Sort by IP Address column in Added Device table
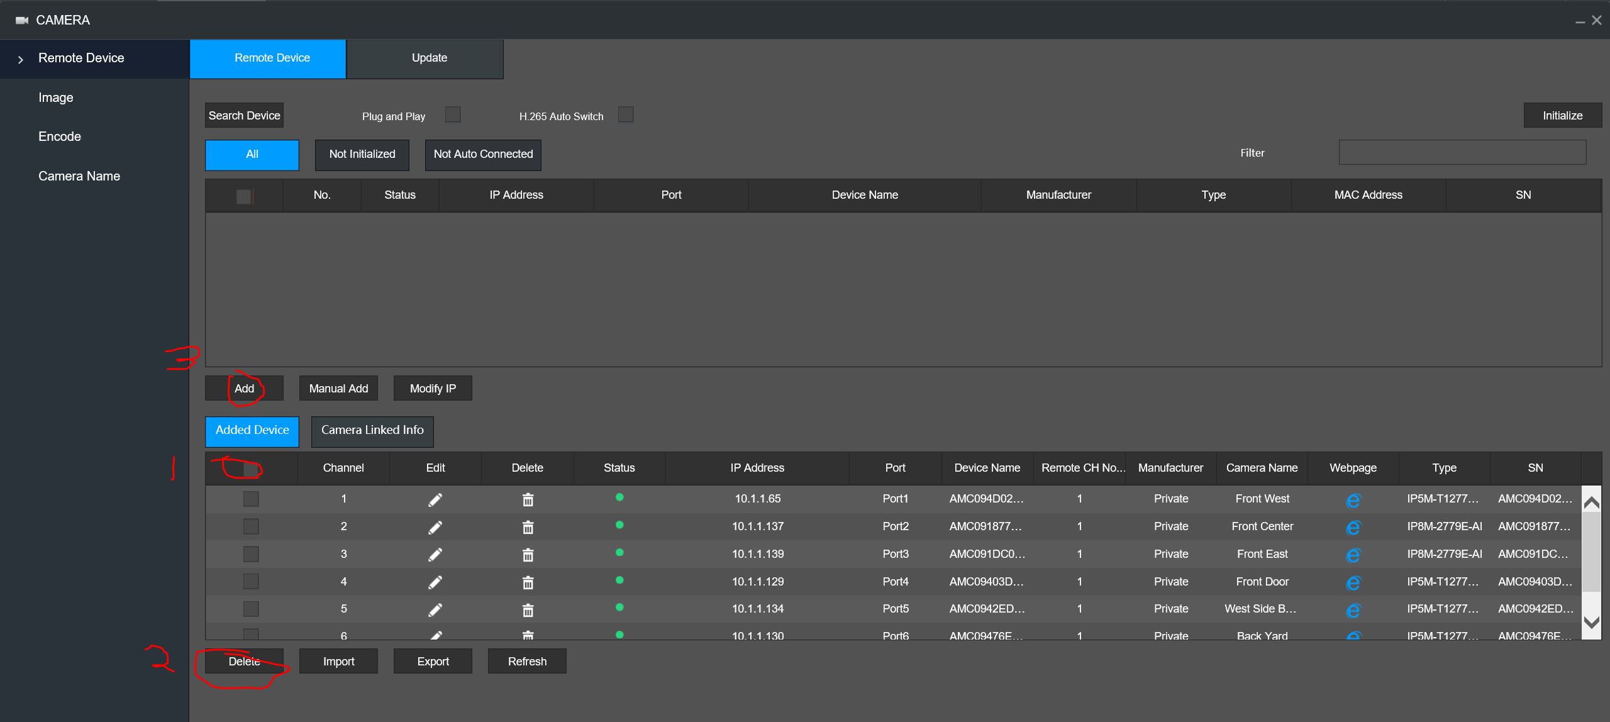The height and width of the screenshot is (722, 1610). [757, 468]
